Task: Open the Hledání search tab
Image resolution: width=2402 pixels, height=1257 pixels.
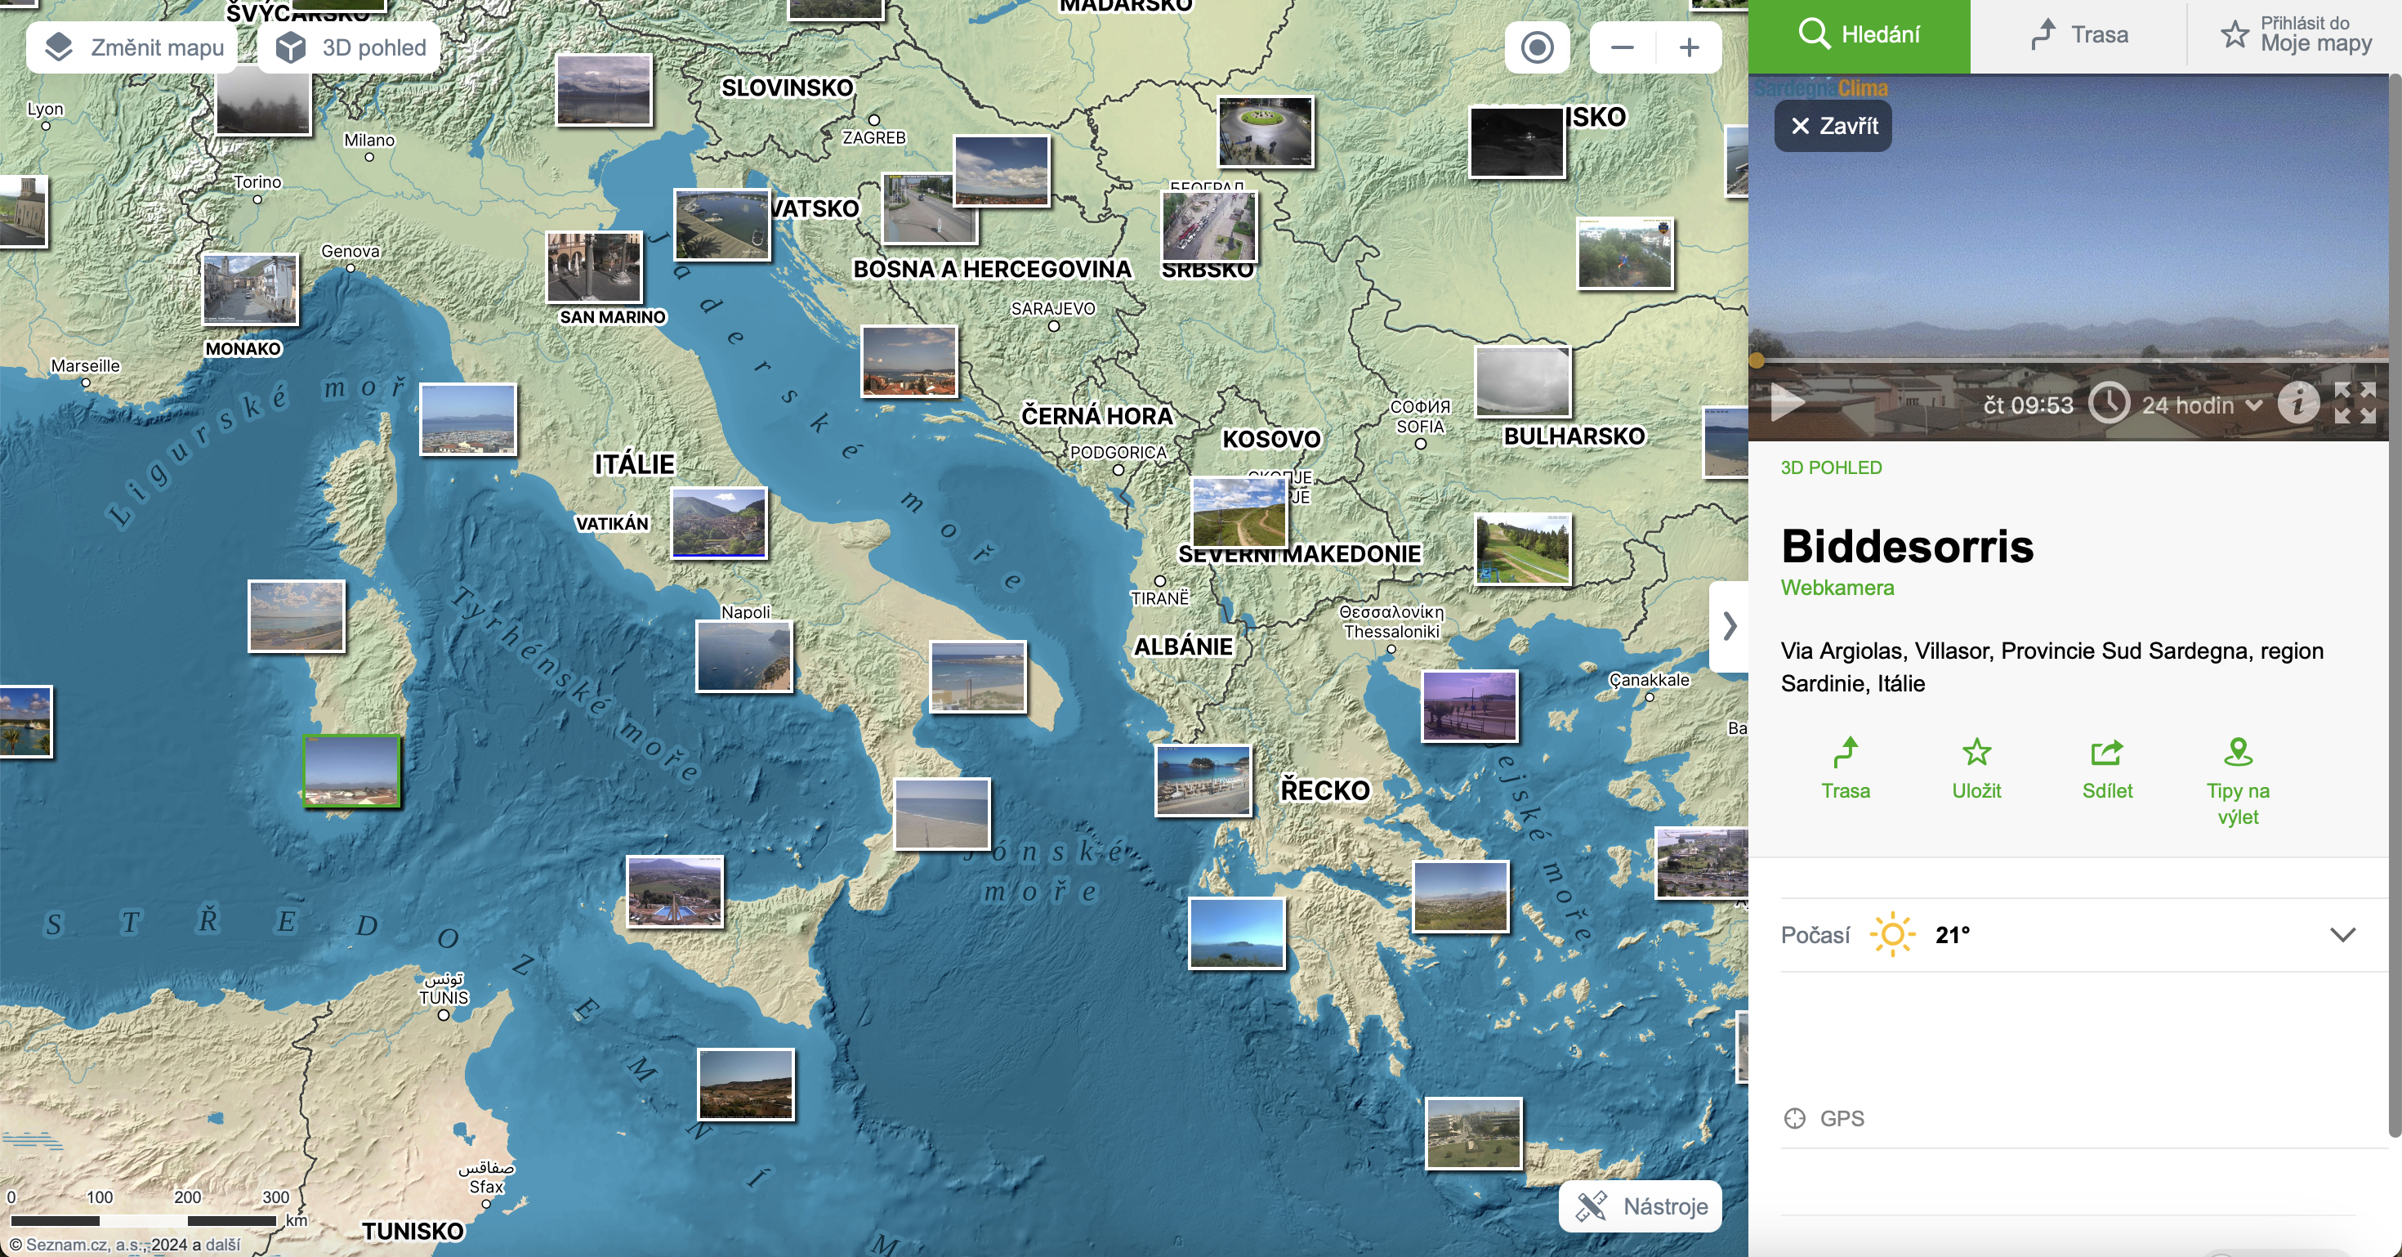Action: (x=1859, y=34)
